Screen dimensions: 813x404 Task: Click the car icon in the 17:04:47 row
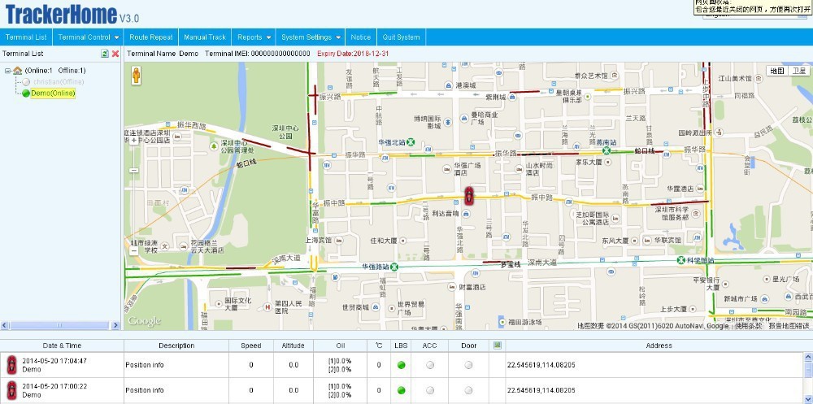point(11,365)
